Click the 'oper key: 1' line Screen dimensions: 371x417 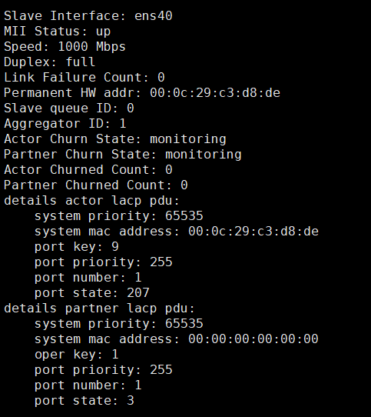(77, 355)
